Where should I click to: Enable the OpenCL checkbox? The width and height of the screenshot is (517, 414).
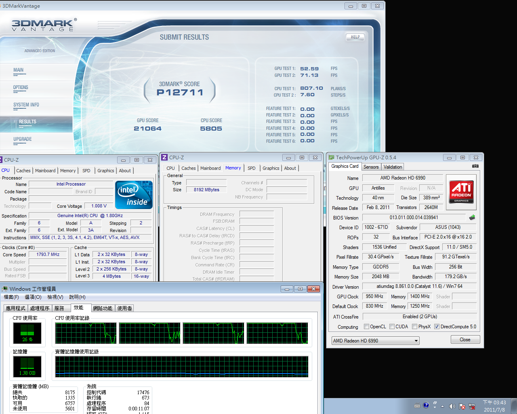pyautogui.click(x=366, y=327)
